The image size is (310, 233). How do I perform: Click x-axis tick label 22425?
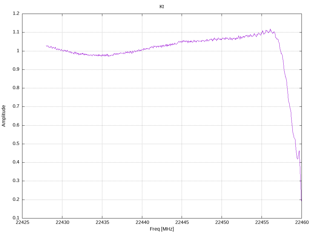pyautogui.click(x=22, y=222)
